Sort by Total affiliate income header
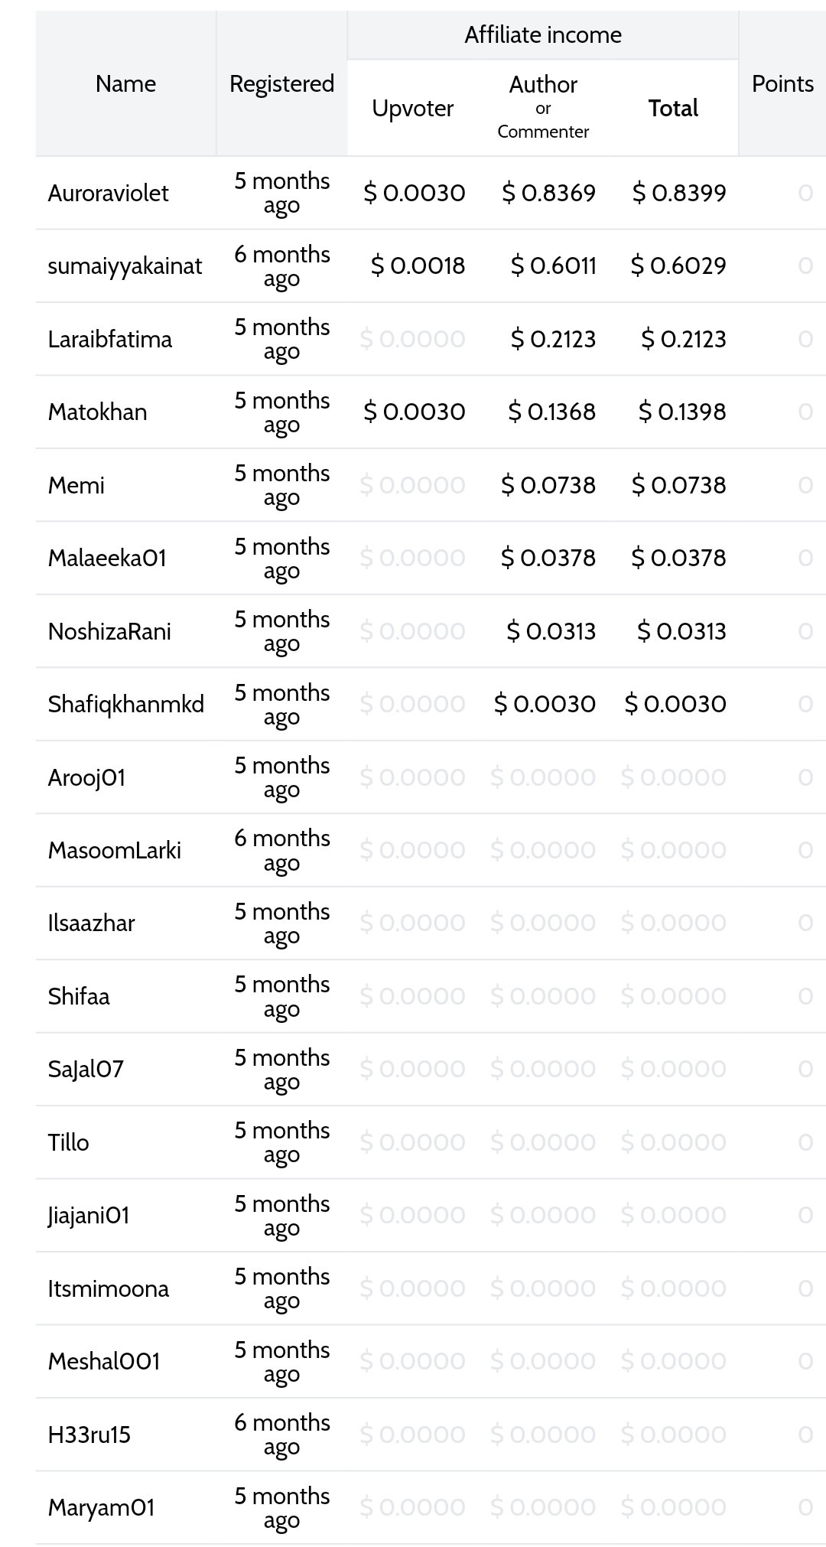Image resolution: width=826 pixels, height=1547 pixels. click(x=673, y=108)
